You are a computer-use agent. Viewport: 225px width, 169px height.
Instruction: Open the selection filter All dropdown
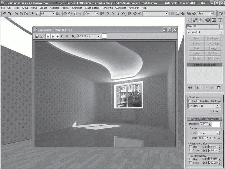[48, 14]
